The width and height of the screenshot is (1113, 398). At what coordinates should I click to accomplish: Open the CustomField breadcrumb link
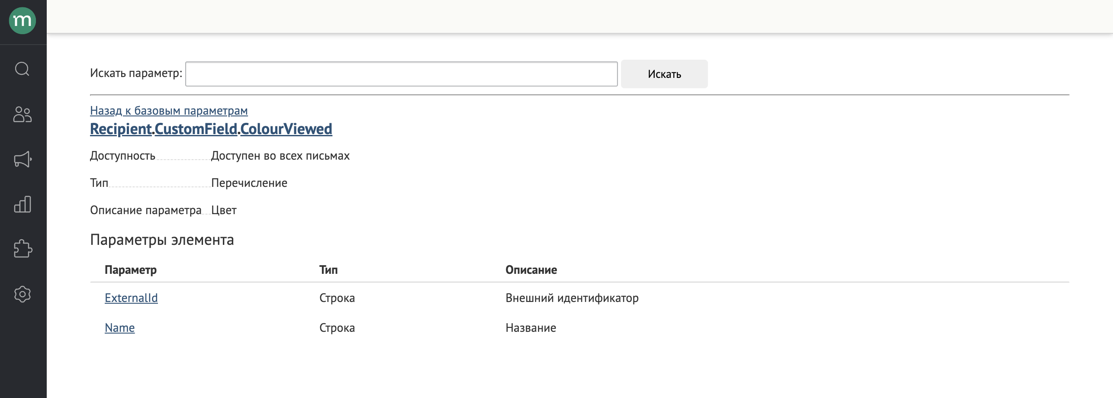click(196, 129)
